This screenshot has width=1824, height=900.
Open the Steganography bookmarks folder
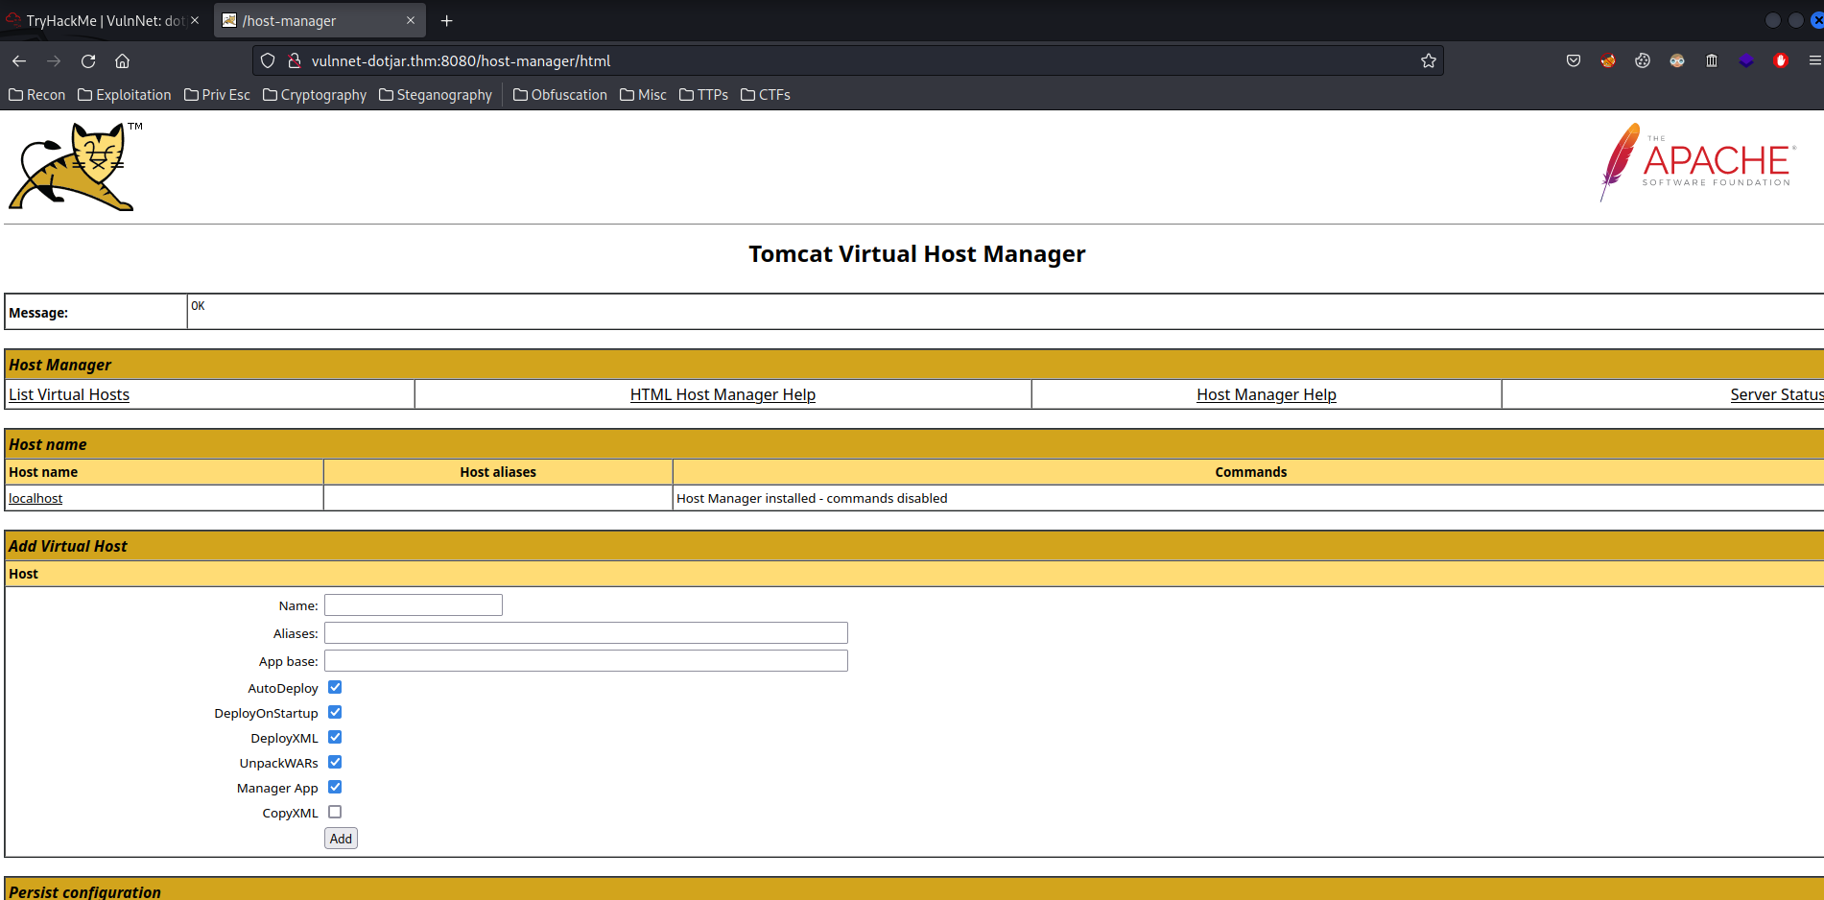point(436,95)
